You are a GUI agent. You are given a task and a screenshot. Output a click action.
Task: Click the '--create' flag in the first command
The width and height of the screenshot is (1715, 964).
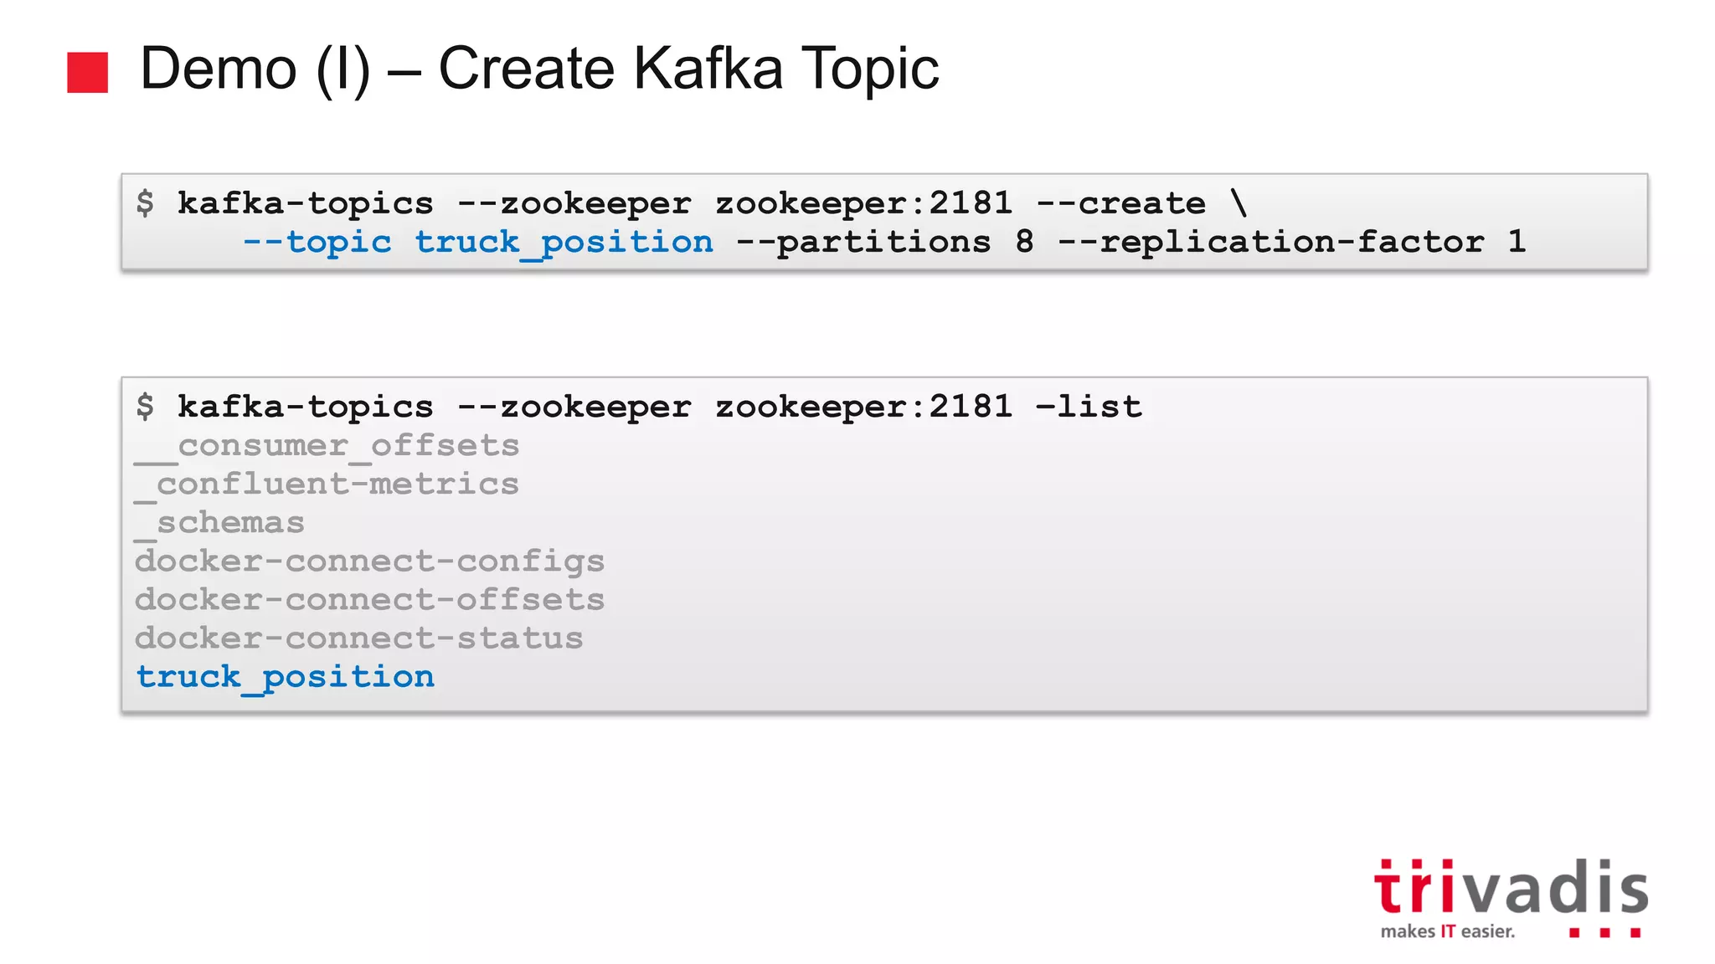(1121, 203)
